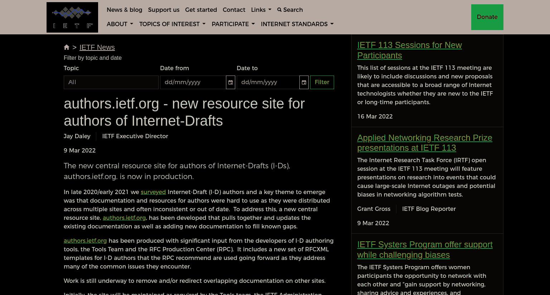The image size is (550, 295).
Task: Expand the PARTICIPATE menu
Action: [233, 24]
